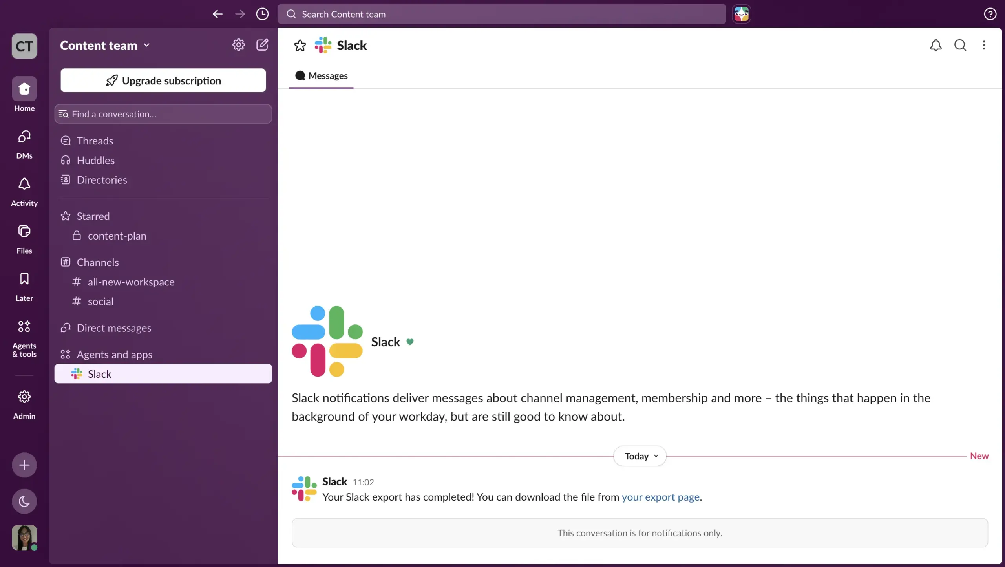Select the Slack app in sidebar
This screenshot has height=567, width=1005.
163,374
